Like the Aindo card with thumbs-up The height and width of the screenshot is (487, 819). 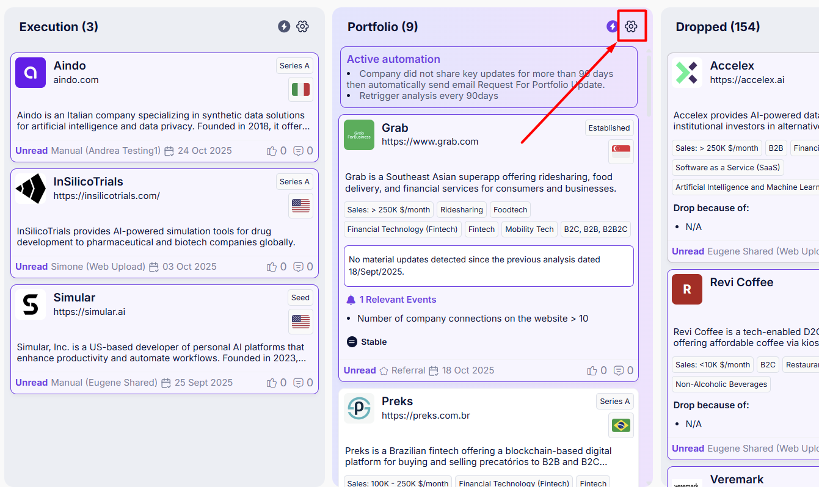tap(272, 151)
